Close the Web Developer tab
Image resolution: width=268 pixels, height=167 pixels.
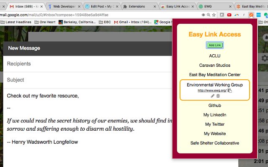pos(79,7)
